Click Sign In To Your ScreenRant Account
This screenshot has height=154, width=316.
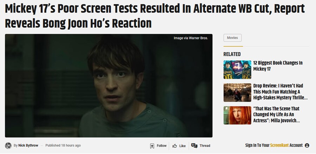274,145
